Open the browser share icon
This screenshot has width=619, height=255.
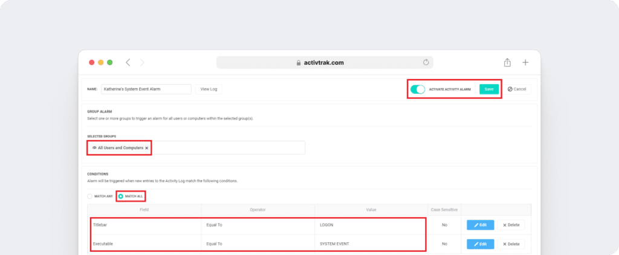507,62
